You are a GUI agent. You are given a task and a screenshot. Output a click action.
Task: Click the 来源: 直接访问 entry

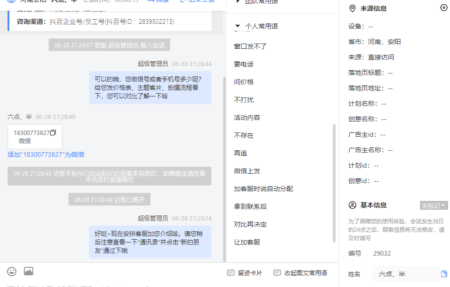tap(371, 57)
